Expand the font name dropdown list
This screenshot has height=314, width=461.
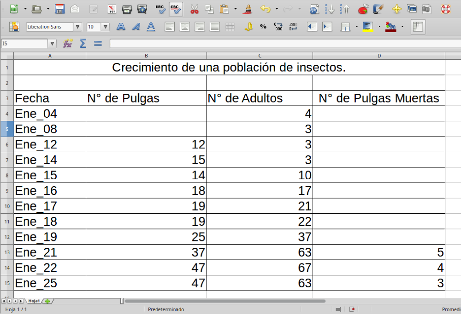(77, 27)
